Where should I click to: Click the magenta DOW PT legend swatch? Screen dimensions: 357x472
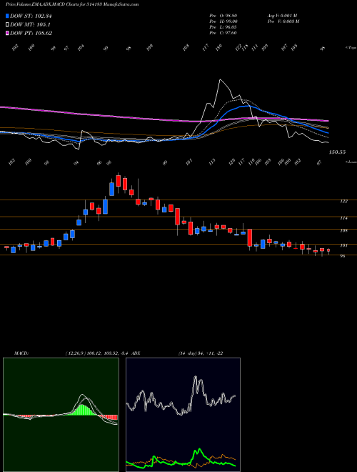pos(8,33)
